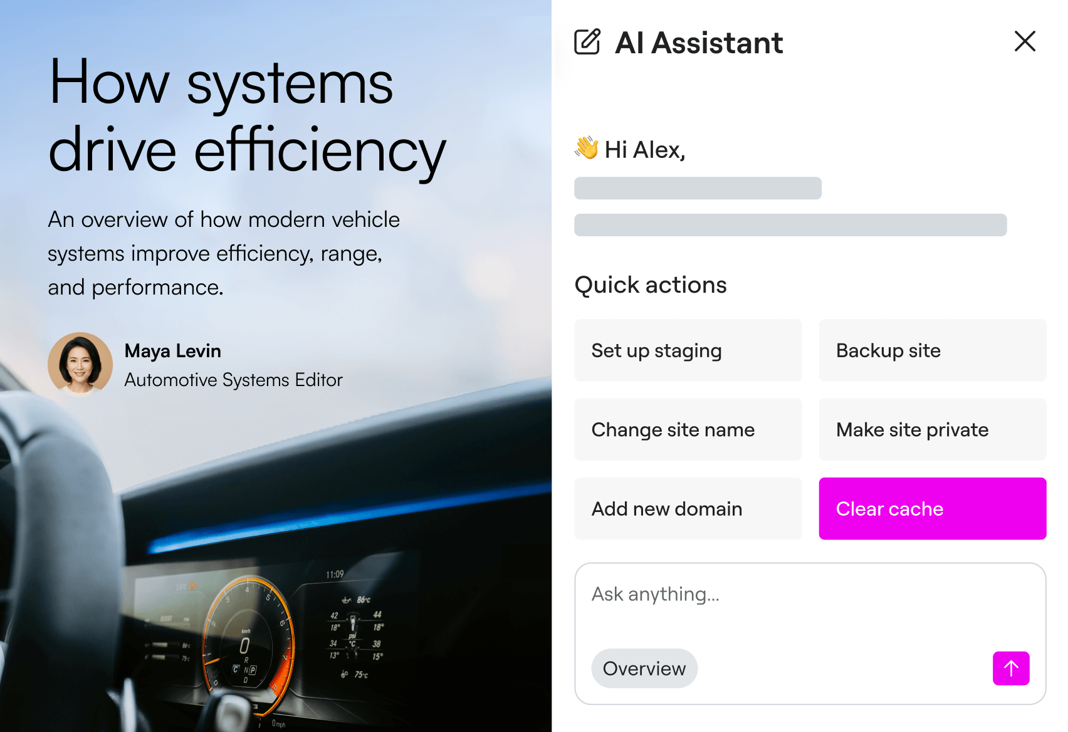The height and width of the screenshot is (732, 1068).
Task: Select the Overview context chip
Action: (x=644, y=668)
